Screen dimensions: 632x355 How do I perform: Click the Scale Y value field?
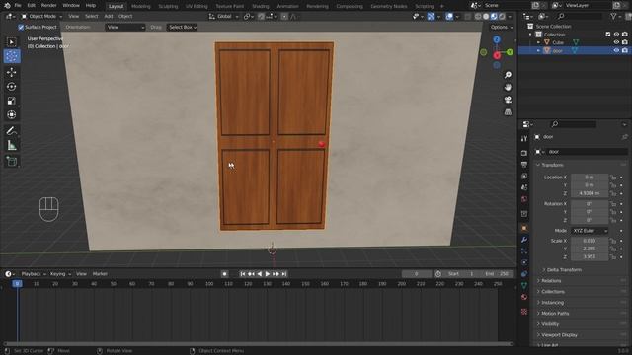point(590,248)
